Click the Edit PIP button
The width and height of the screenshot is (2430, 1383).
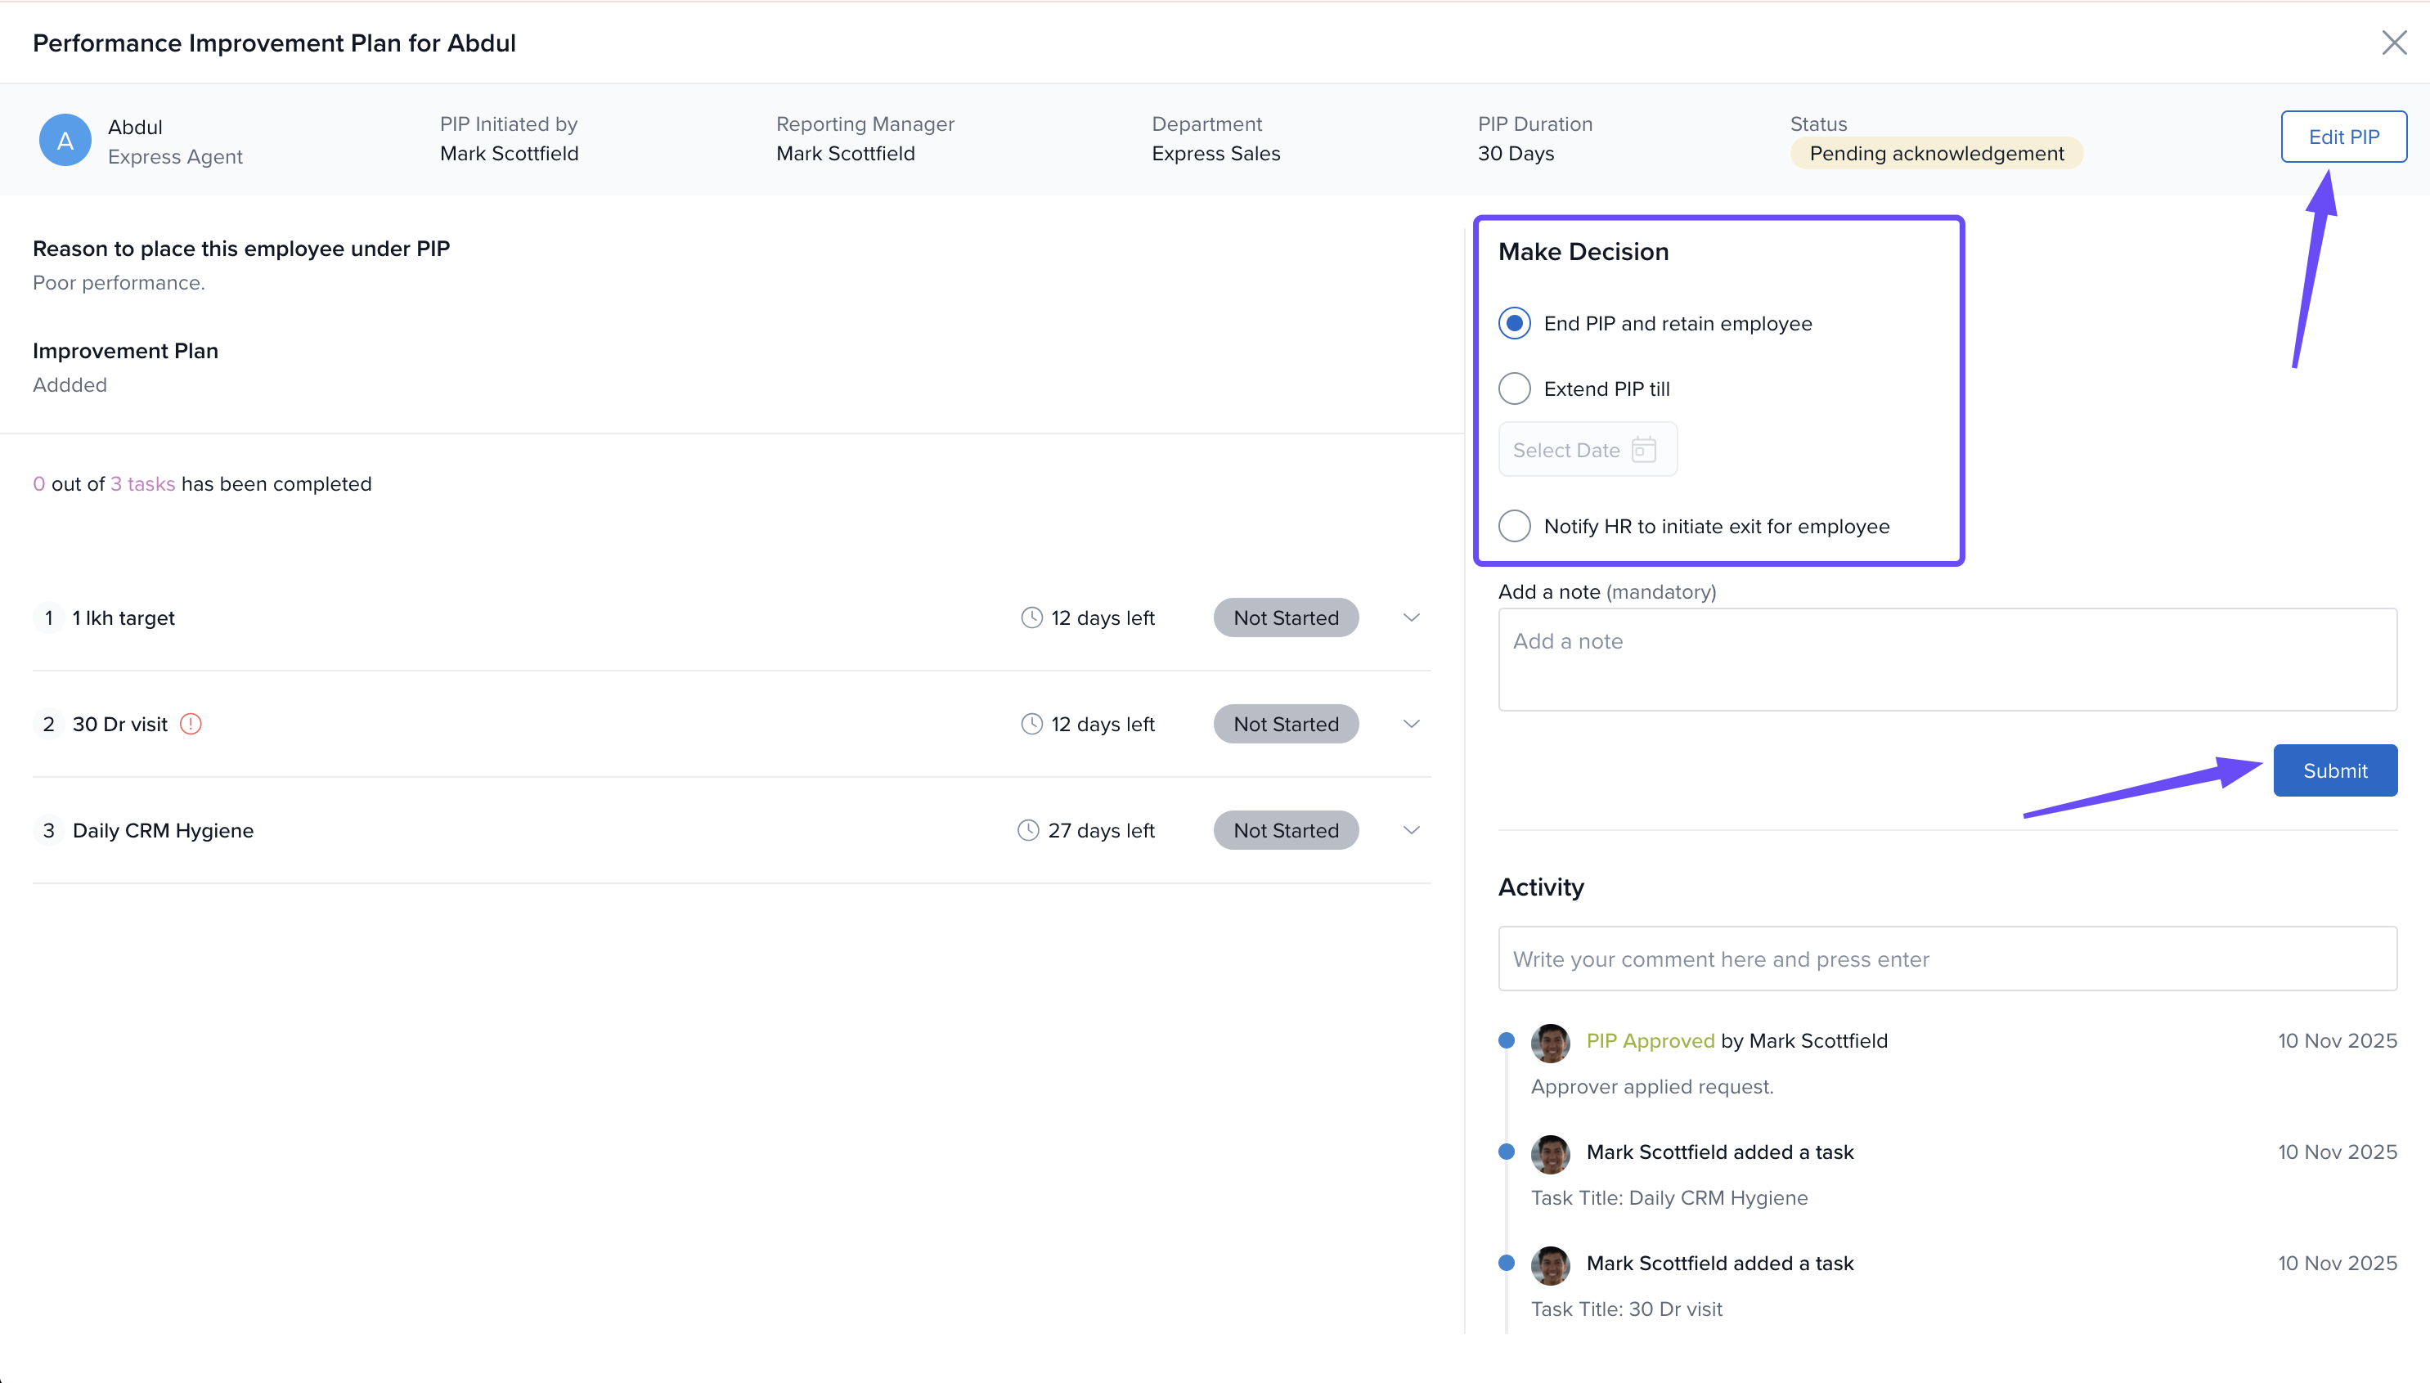click(x=2342, y=137)
